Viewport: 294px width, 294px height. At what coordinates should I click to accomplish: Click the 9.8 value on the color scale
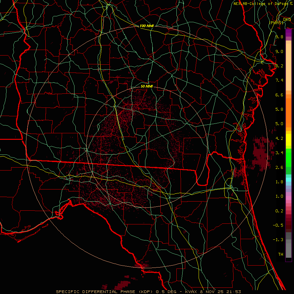[279, 37]
